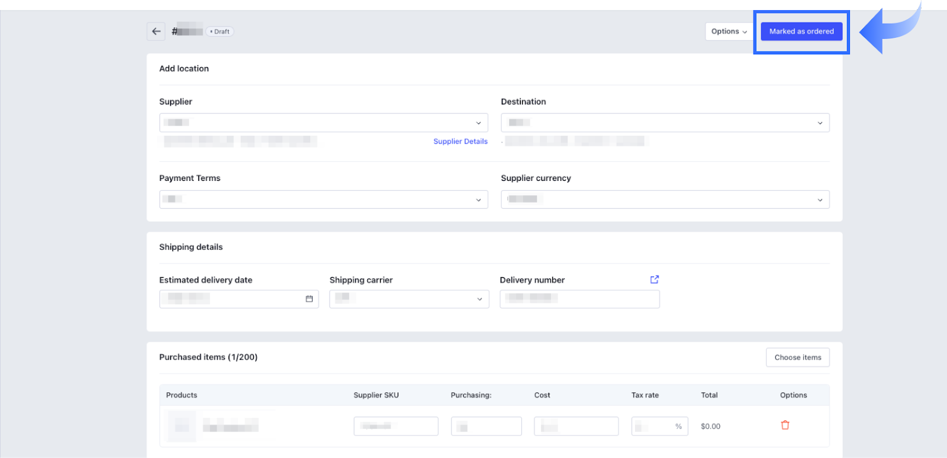
Task: Click the Cost input field
Action: (x=576, y=426)
